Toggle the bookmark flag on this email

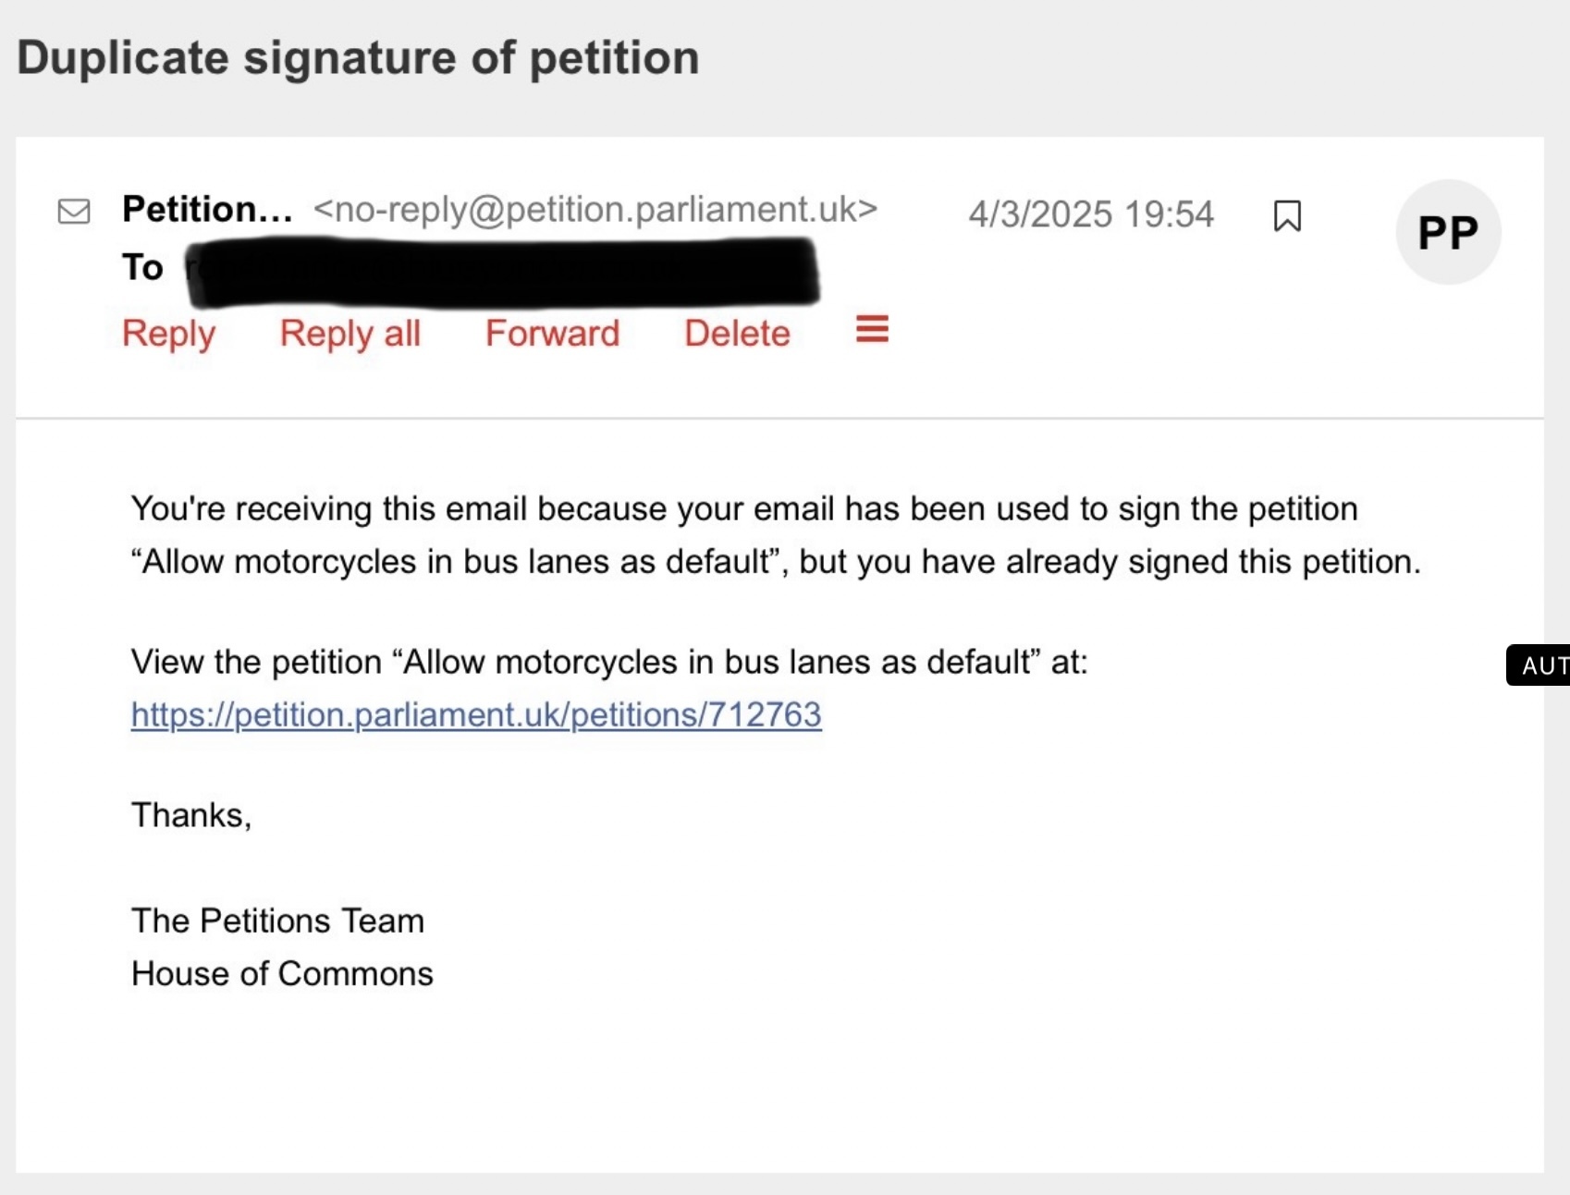pos(1287,215)
